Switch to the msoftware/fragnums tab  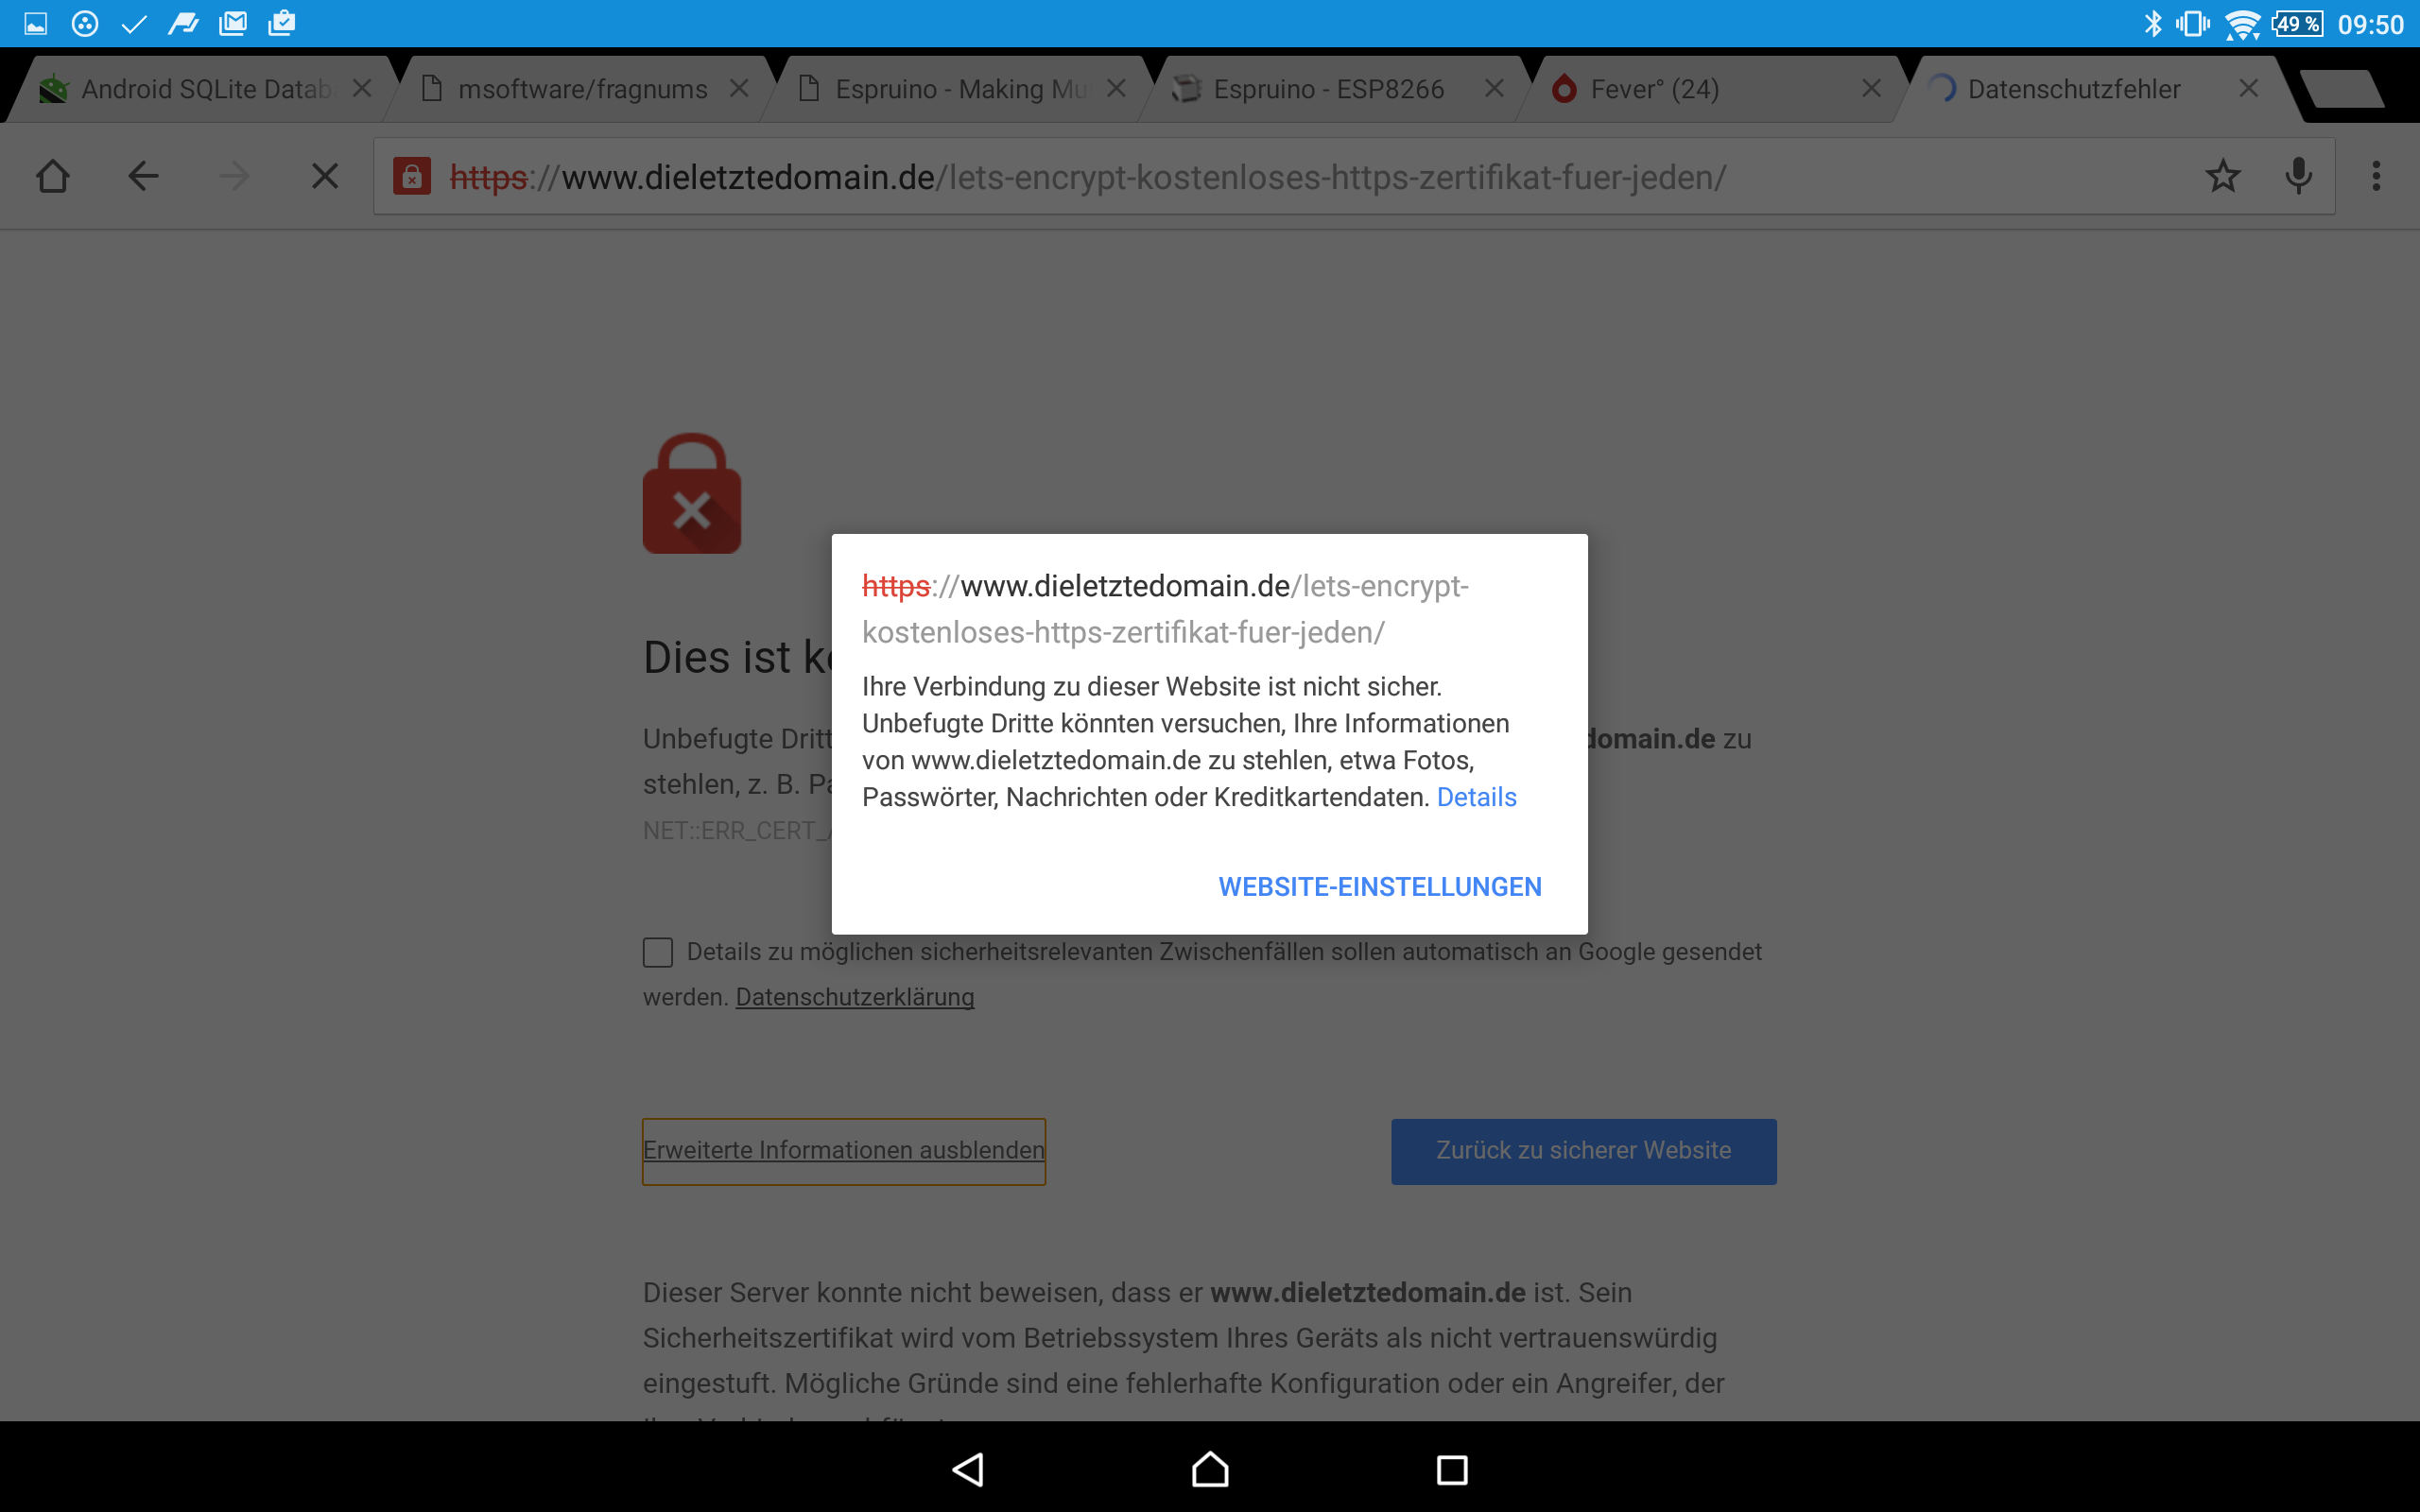[x=580, y=89]
